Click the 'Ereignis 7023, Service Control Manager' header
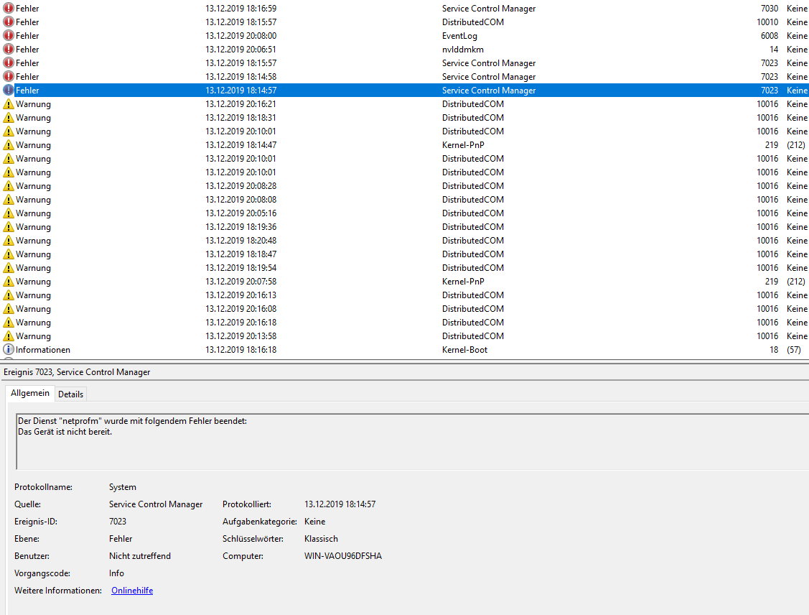This screenshot has width=809, height=615. [77, 371]
